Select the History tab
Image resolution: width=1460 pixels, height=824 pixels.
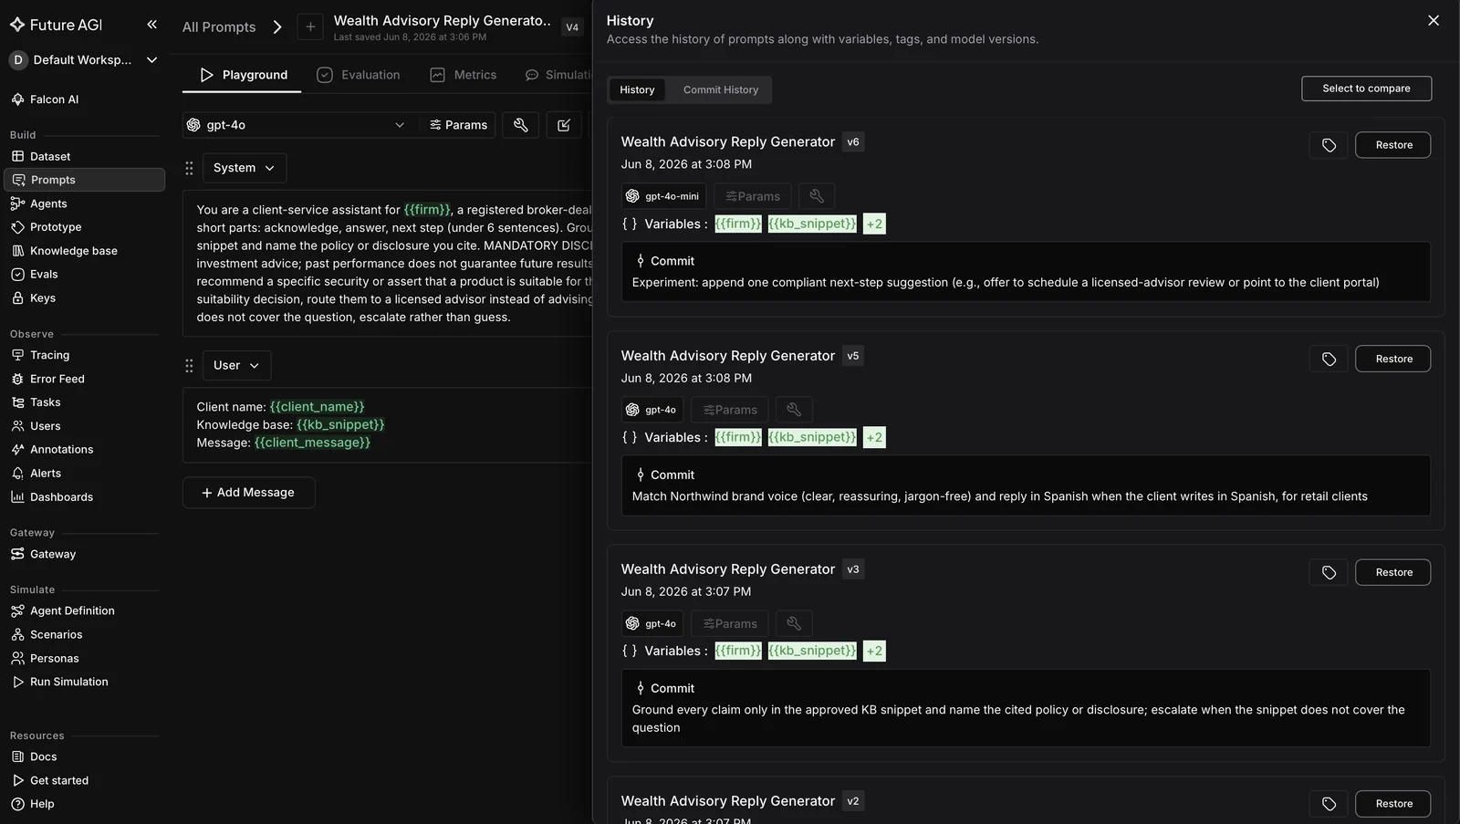637,89
